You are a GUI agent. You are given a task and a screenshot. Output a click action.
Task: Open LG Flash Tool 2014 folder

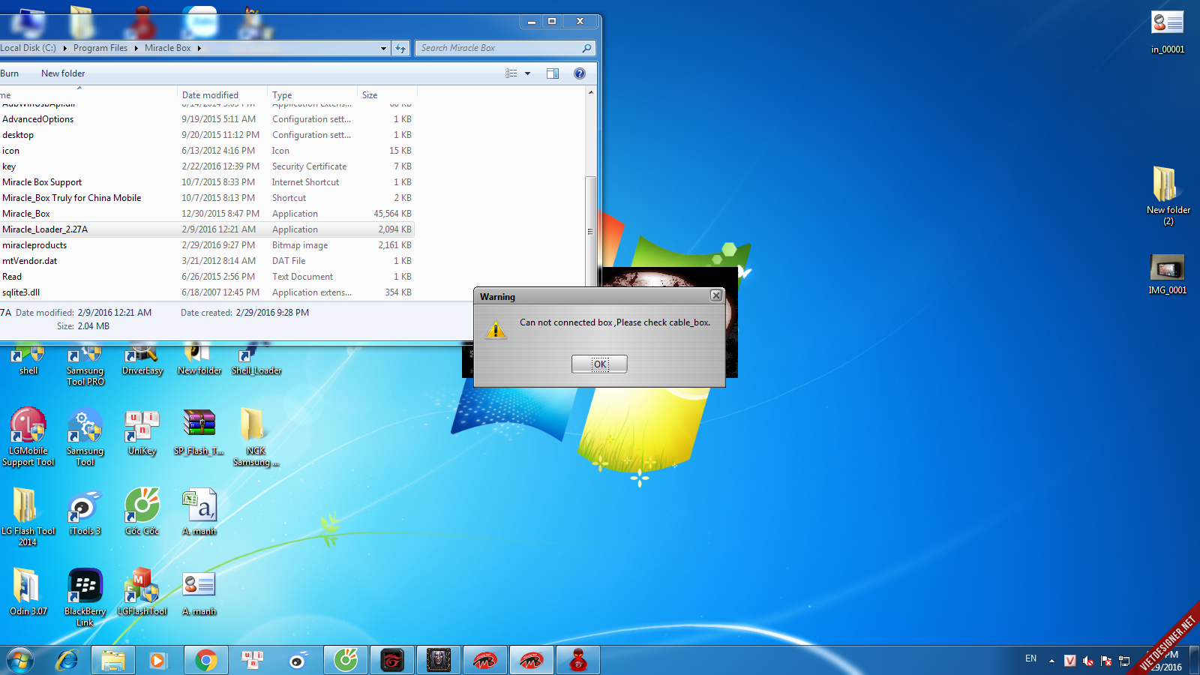pyautogui.click(x=28, y=517)
